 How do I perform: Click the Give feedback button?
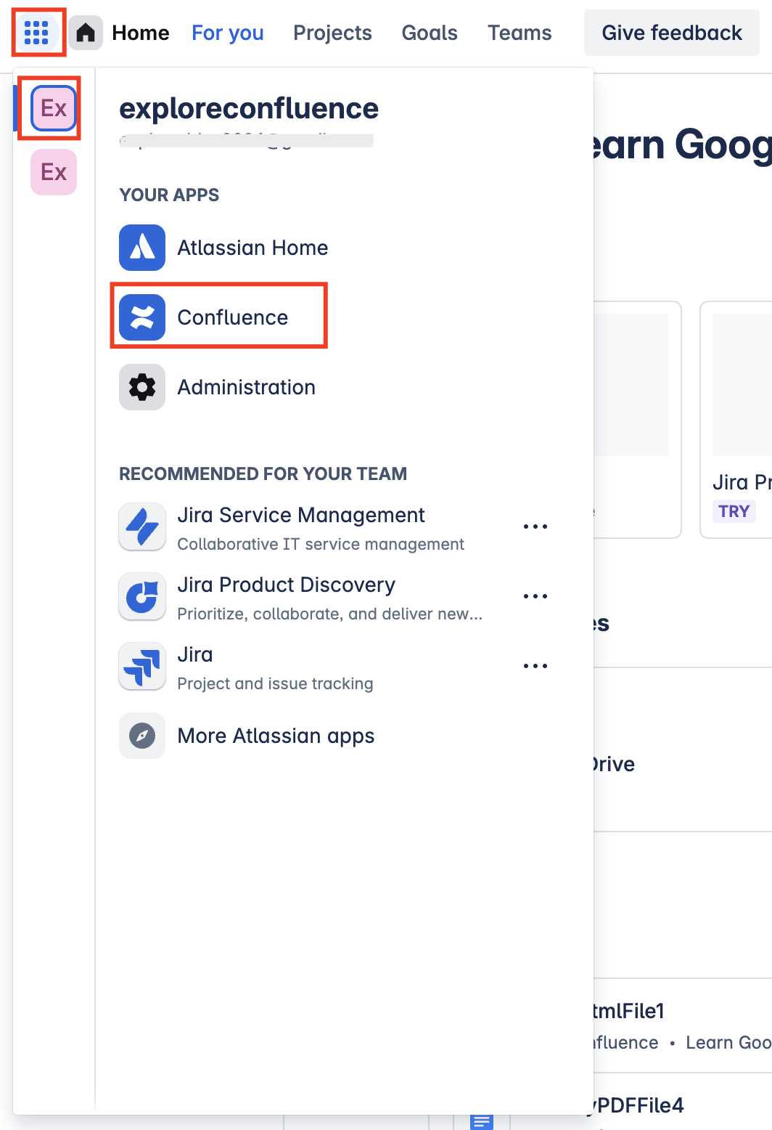(670, 33)
